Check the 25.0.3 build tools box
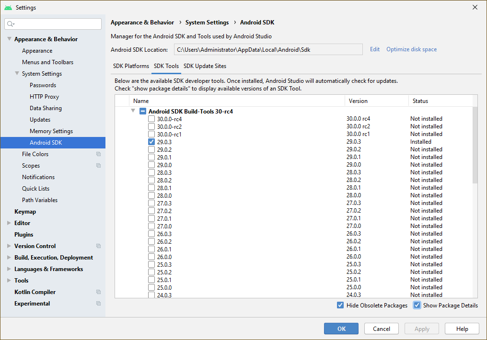 (x=151, y=264)
